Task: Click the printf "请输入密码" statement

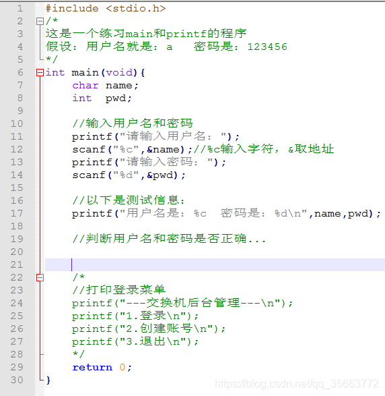Action: (149, 162)
